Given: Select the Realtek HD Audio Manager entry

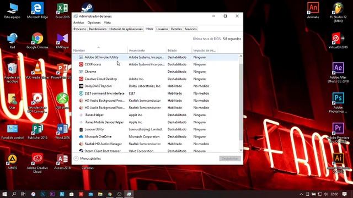Looking at the screenshot, I should 156,144.
